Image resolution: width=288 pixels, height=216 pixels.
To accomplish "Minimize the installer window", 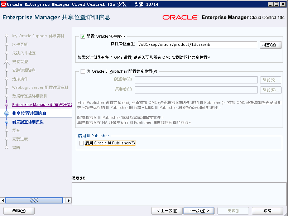I will [270, 4].
